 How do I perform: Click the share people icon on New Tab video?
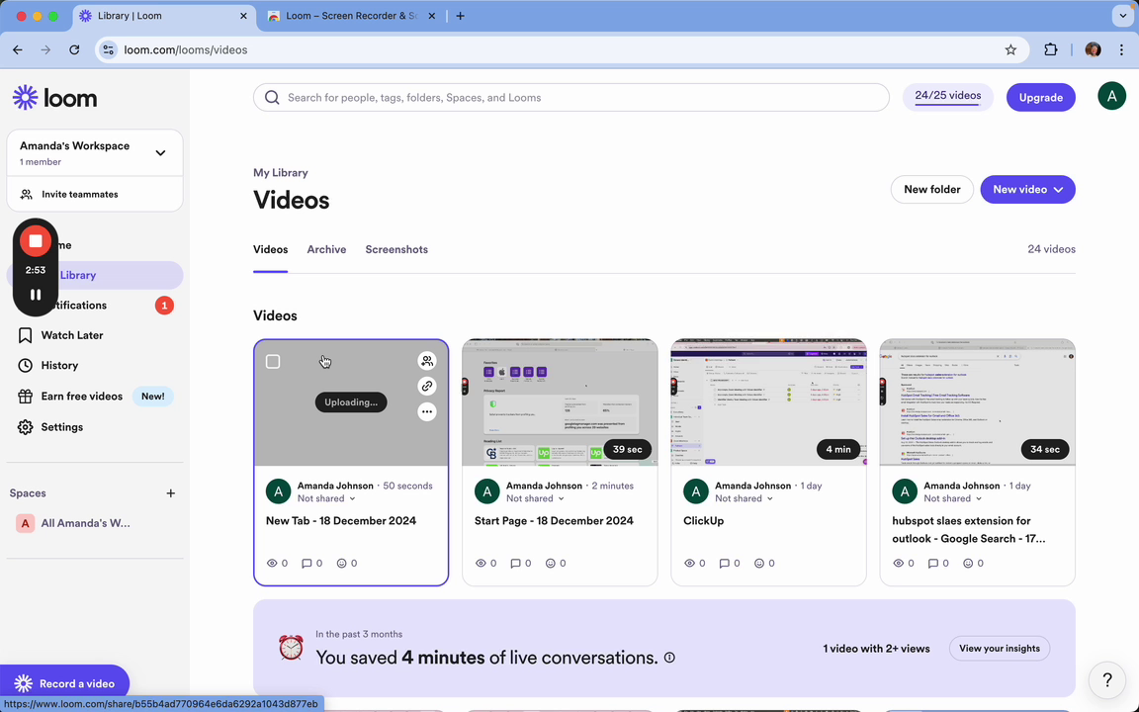tap(427, 361)
